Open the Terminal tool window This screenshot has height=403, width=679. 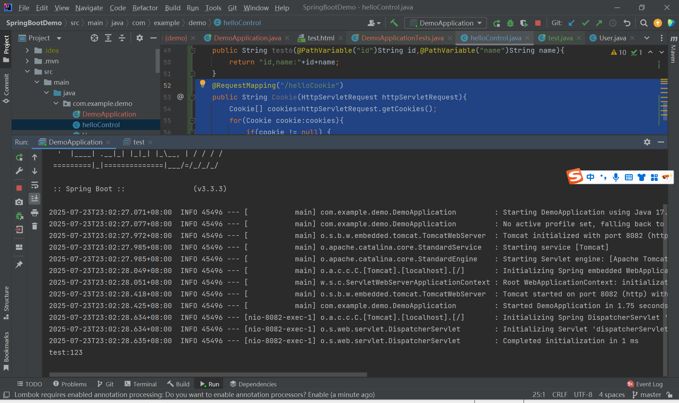pos(140,384)
